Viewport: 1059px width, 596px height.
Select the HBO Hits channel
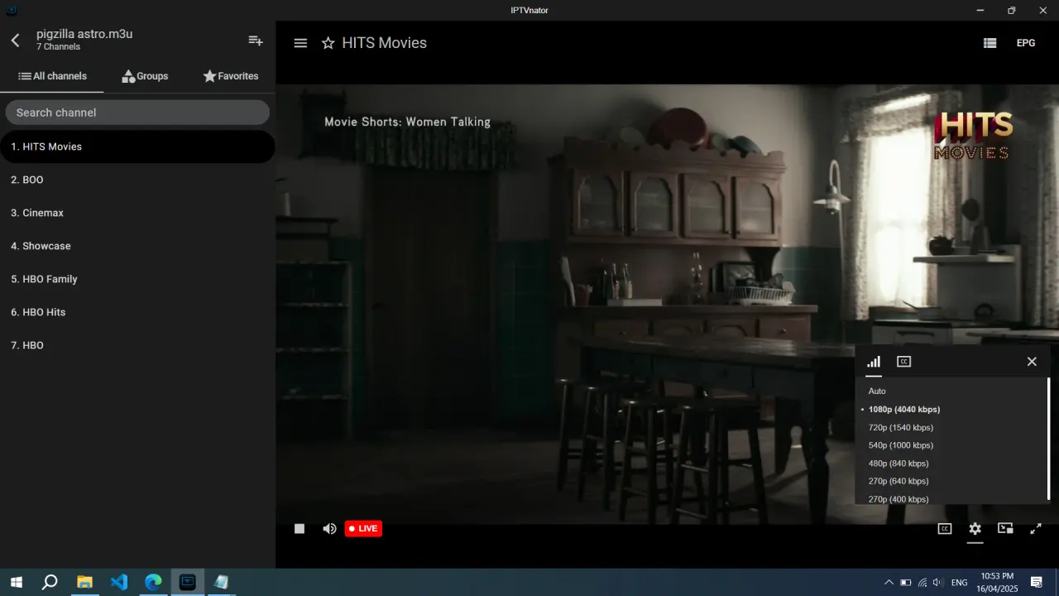137,312
